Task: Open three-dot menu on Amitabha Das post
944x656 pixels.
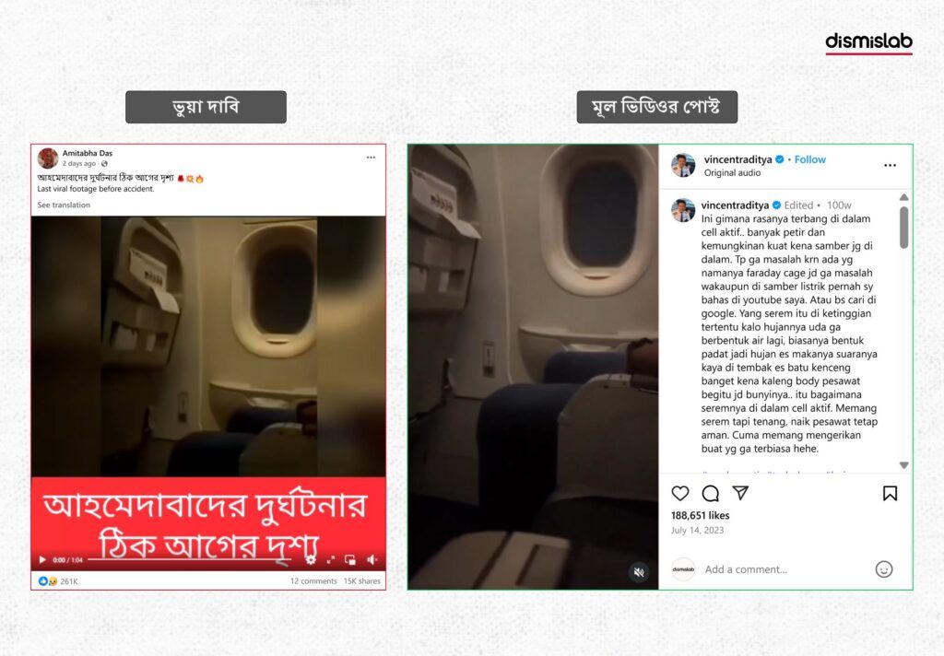Action: click(371, 158)
